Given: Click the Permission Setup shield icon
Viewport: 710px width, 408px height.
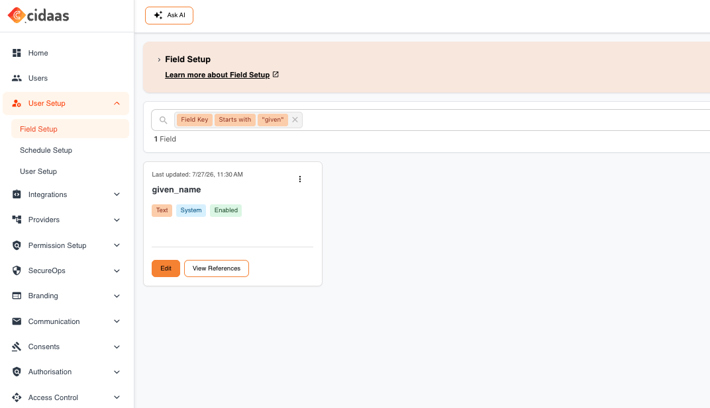Looking at the screenshot, I should click(x=17, y=245).
